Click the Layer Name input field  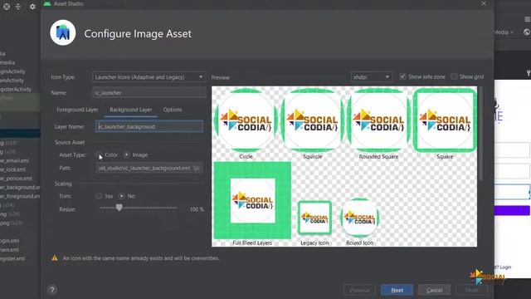[149, 126]
